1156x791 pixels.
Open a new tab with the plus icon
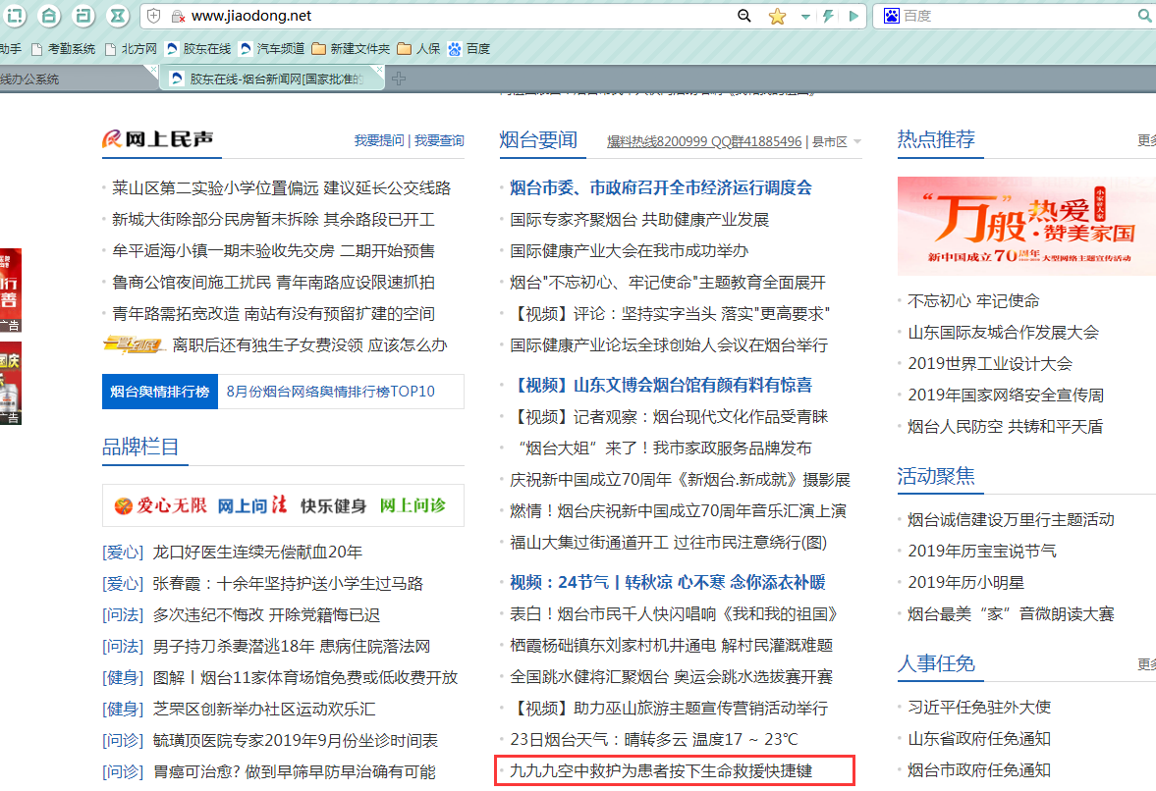(x=399, y=79)
